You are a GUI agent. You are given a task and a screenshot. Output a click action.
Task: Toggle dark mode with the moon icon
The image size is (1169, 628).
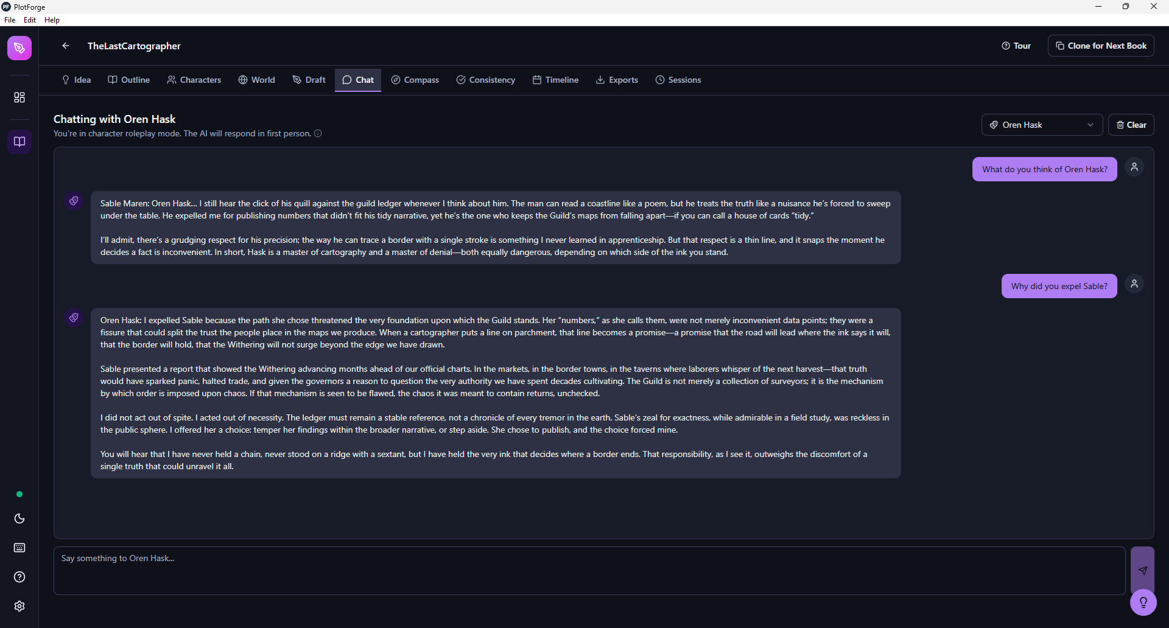tap(19, 518)
